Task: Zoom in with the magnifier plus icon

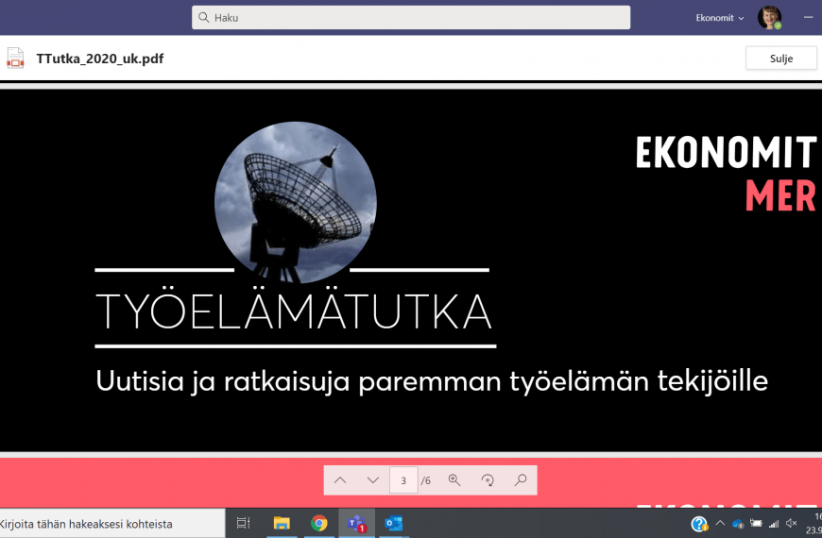Action: (x=454, y=479)
